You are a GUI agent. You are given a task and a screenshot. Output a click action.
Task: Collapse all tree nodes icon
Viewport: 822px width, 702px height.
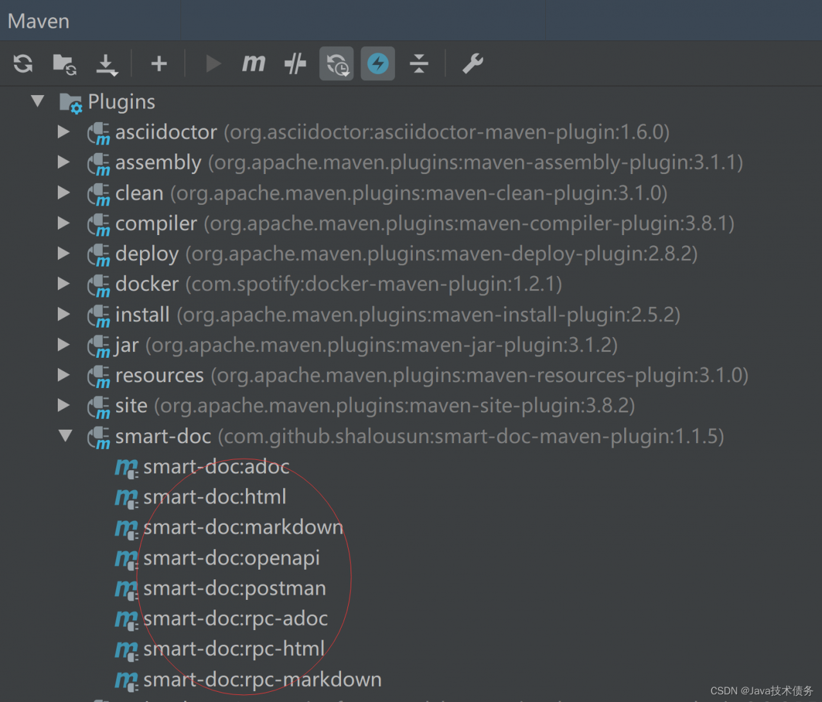(x=419, y=64)
